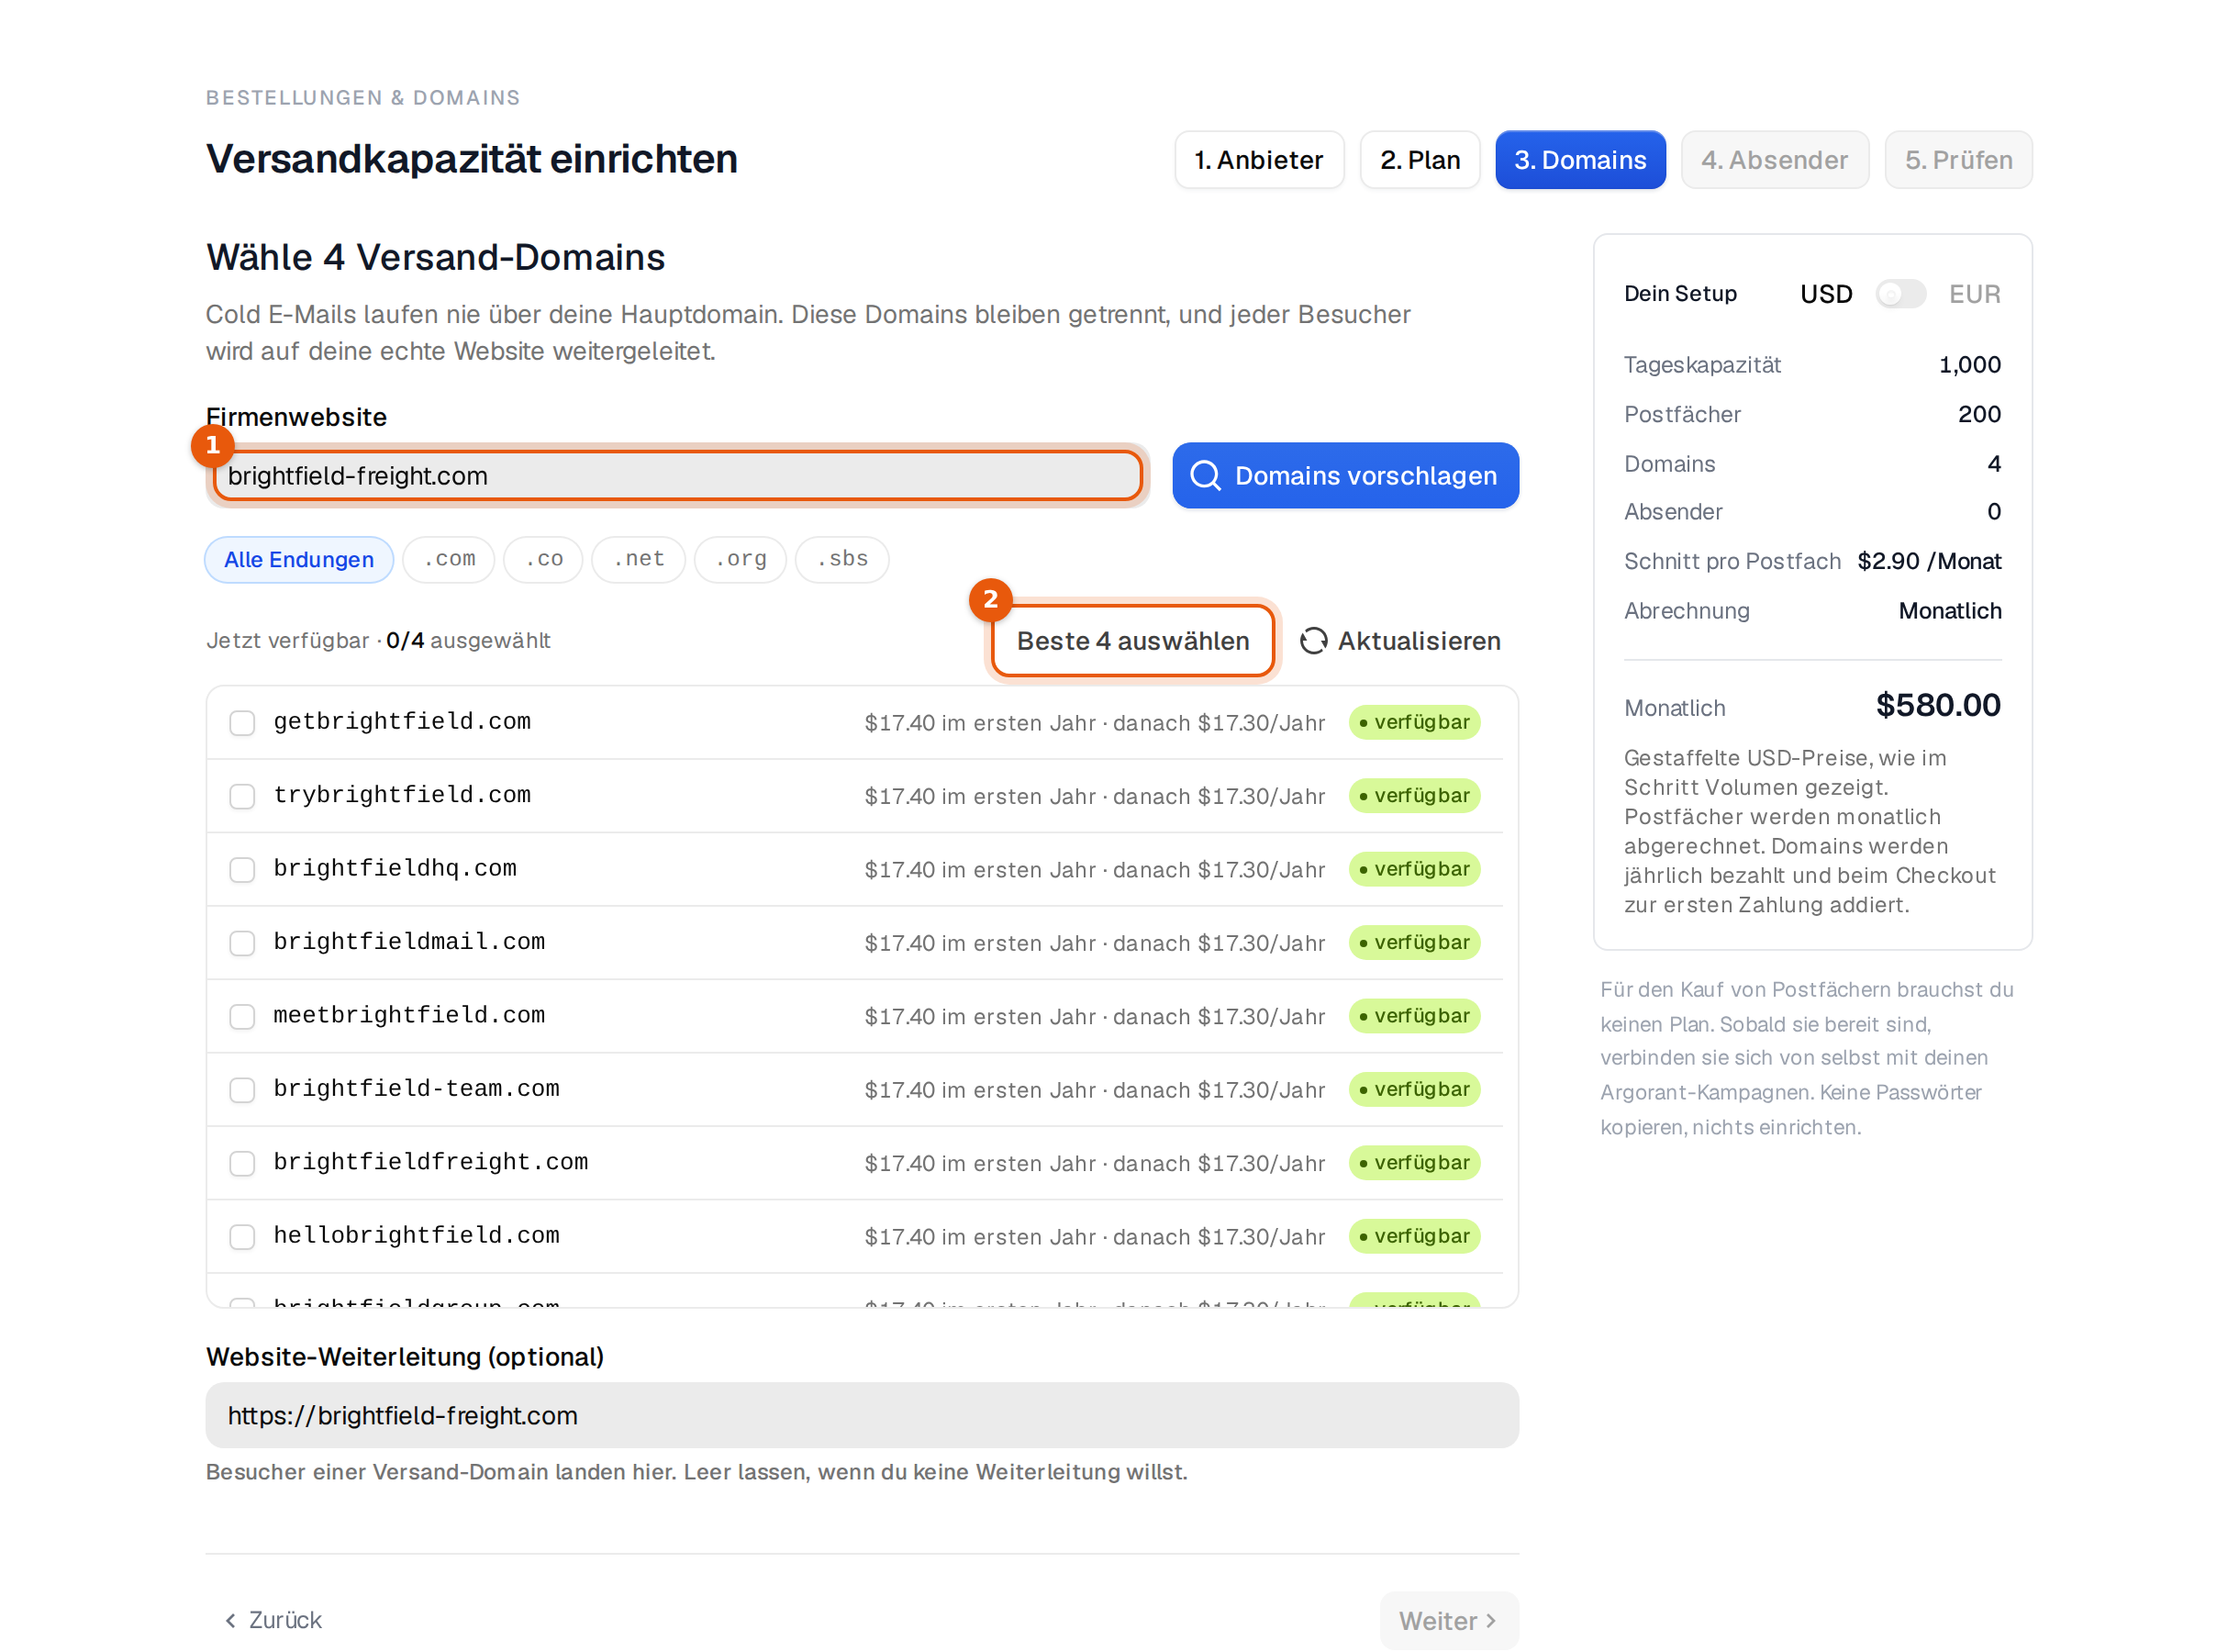2239x1652 pixels.
Task: Filter domains by .com ending
Action: 449,560
